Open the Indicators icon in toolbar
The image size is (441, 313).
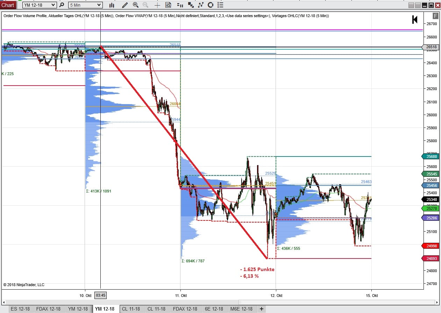click(x=200, y=5)
